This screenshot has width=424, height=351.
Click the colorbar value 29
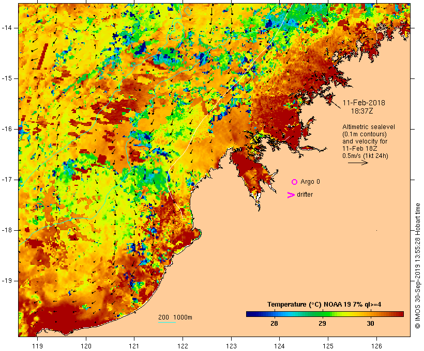(x=322, y=323)
